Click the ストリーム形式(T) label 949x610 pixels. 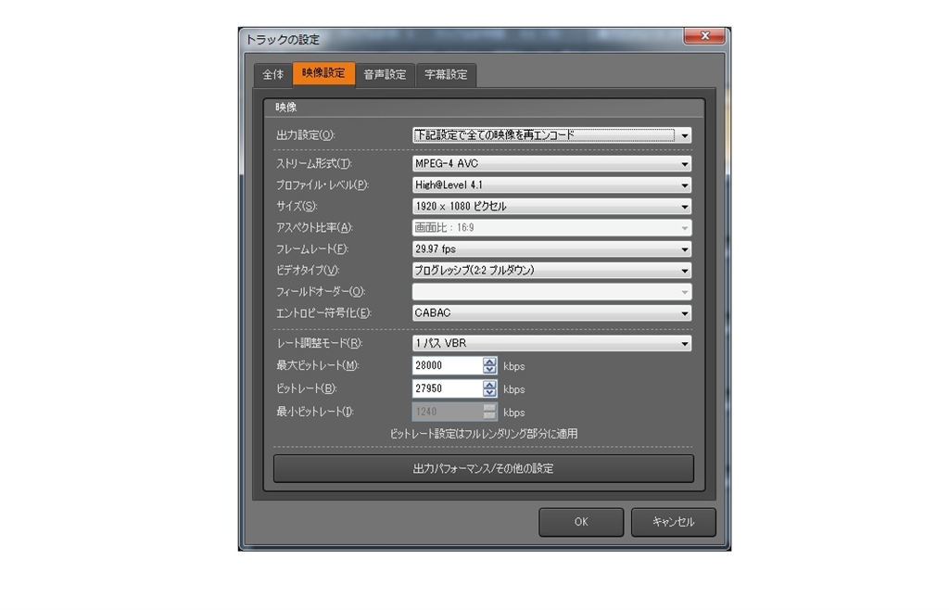point(314,163)
